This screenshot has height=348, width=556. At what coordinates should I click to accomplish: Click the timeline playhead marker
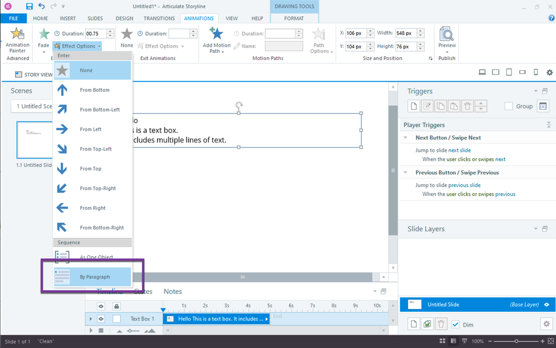tap(163, 310)
